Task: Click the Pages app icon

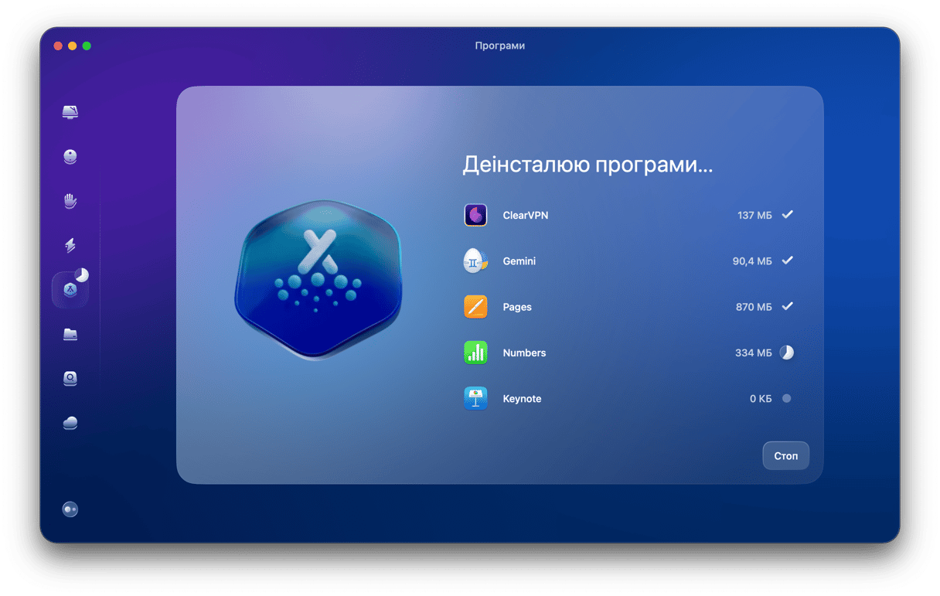Action: coord(475,307)
